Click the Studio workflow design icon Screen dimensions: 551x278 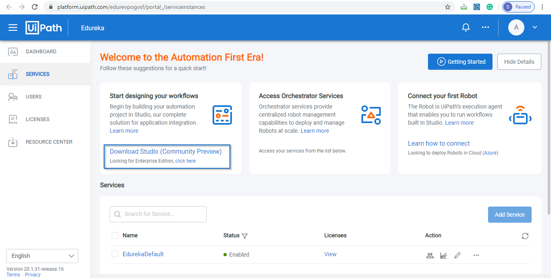(222, 115)
